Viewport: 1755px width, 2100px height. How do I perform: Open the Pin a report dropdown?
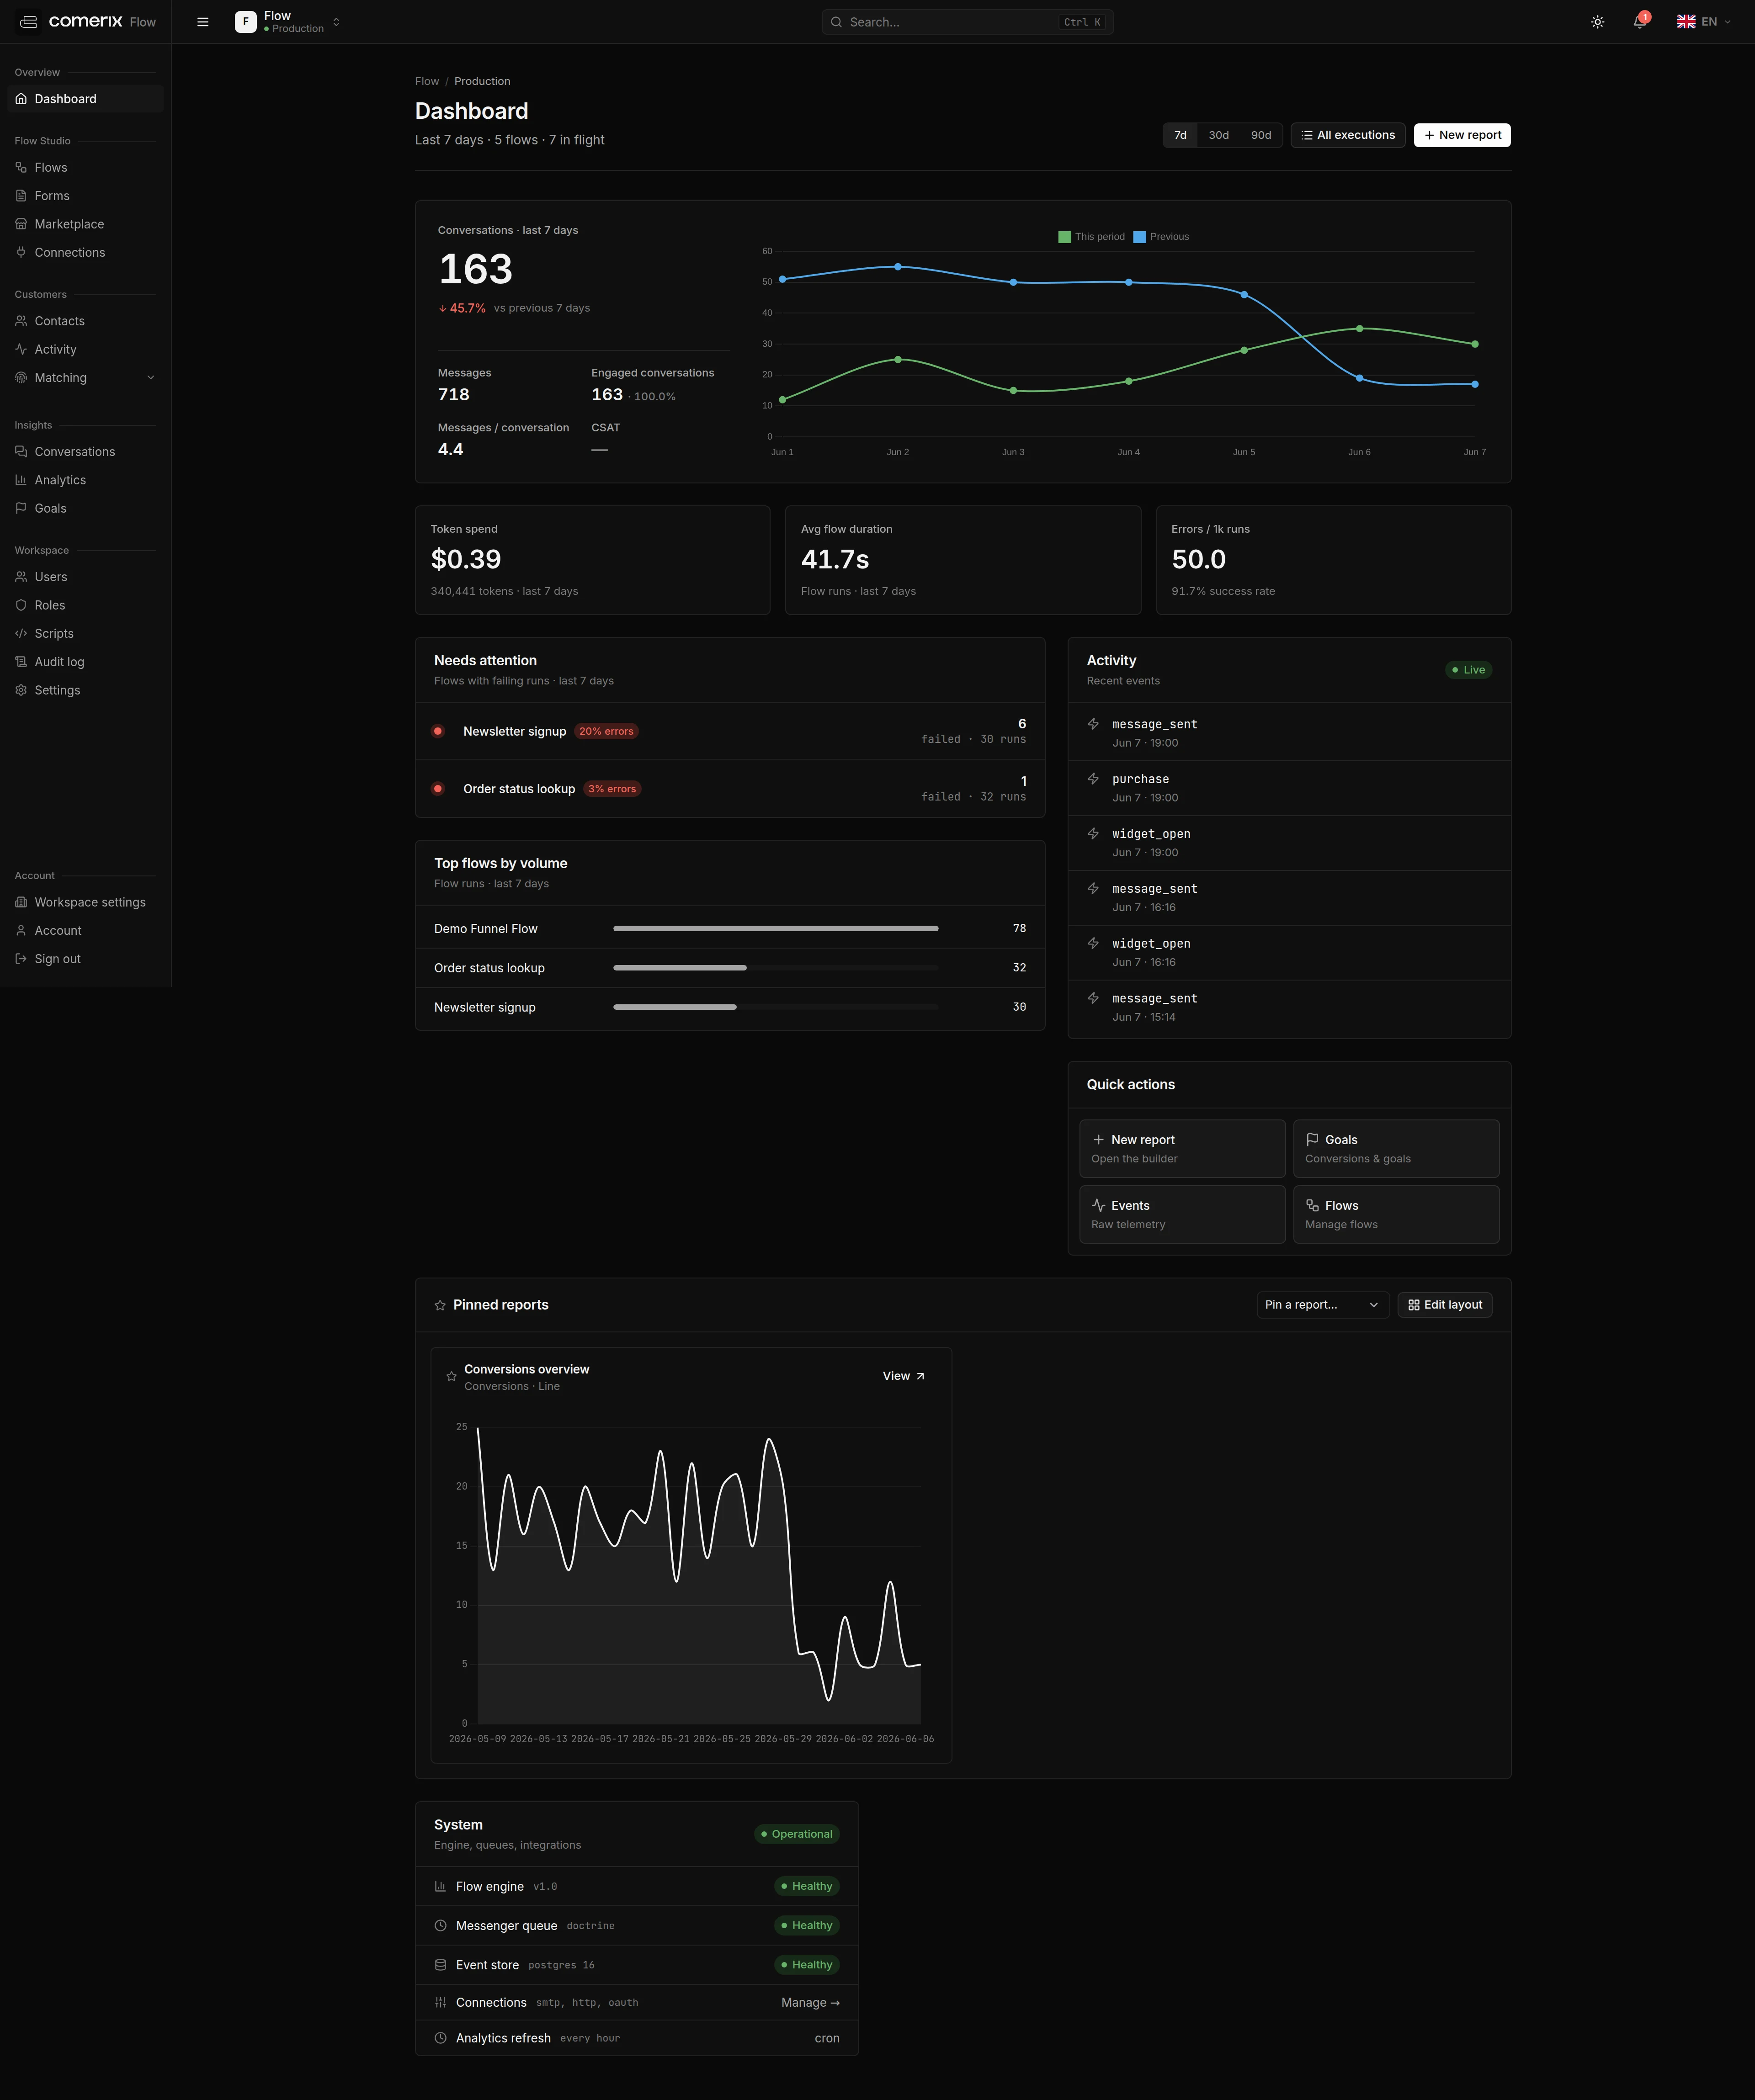(x=1322, y=1305)
